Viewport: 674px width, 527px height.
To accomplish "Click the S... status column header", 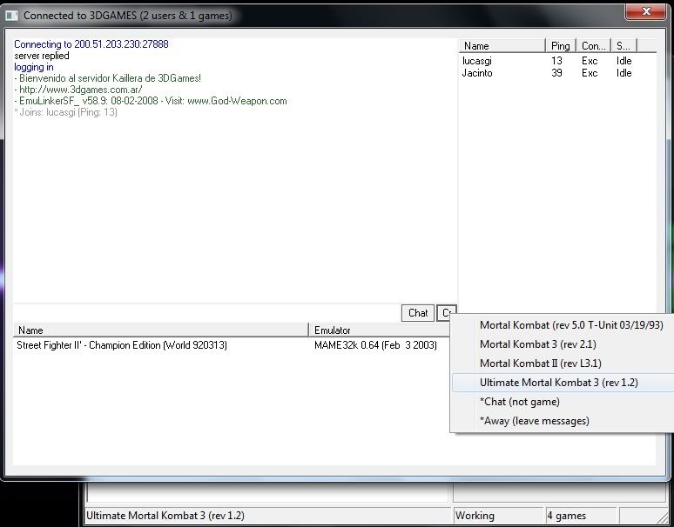I will [623, 45].
